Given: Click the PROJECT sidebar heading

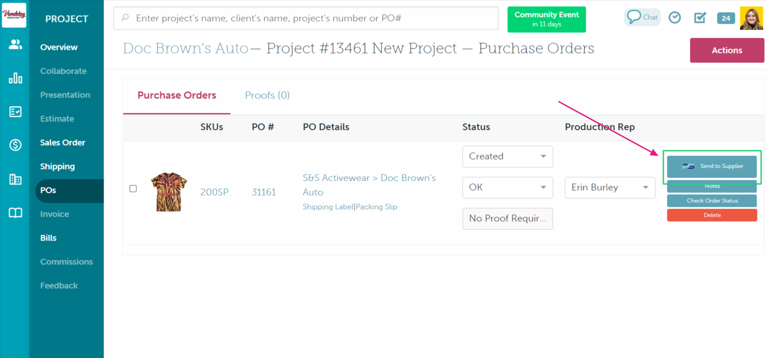Looking at the screenshot, I should click(67, 19).
